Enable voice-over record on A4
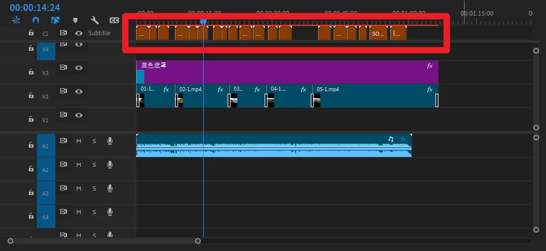Image resolution: width=546 pixels, height=251 pixels. pos(110,212)
